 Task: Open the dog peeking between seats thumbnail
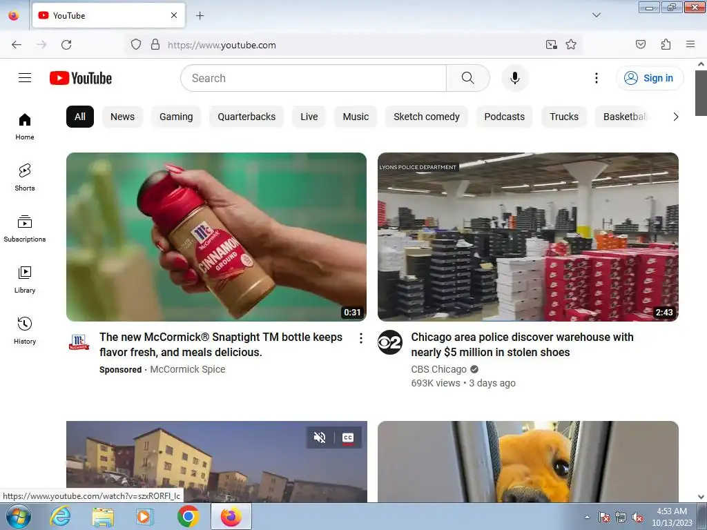pos(528,462)
